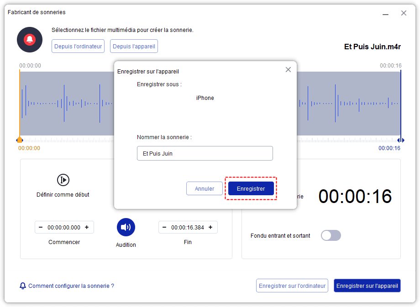Click the blue end marker handle on timeline
Viewport: 420px width, 307px height.
click(400, 140)
